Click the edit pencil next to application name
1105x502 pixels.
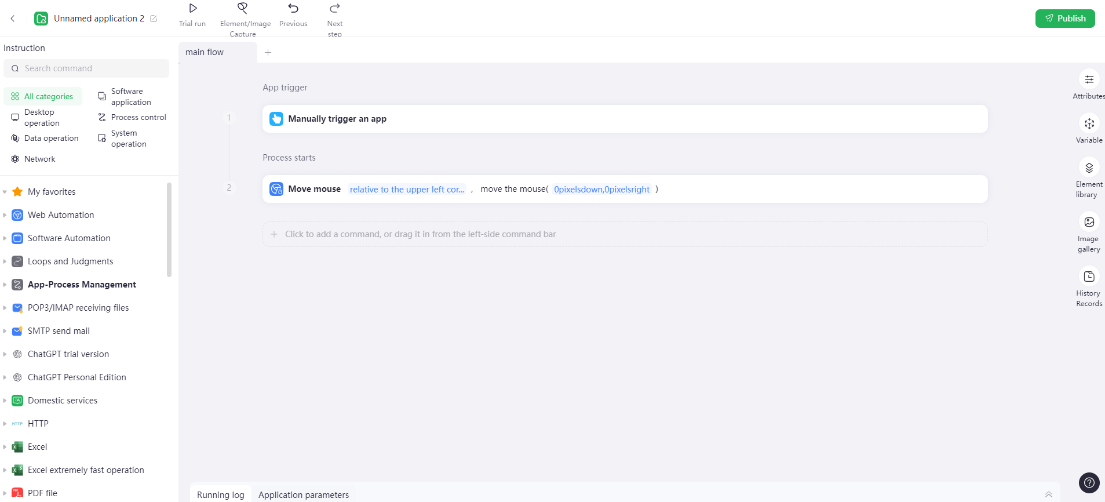[154, 19]
